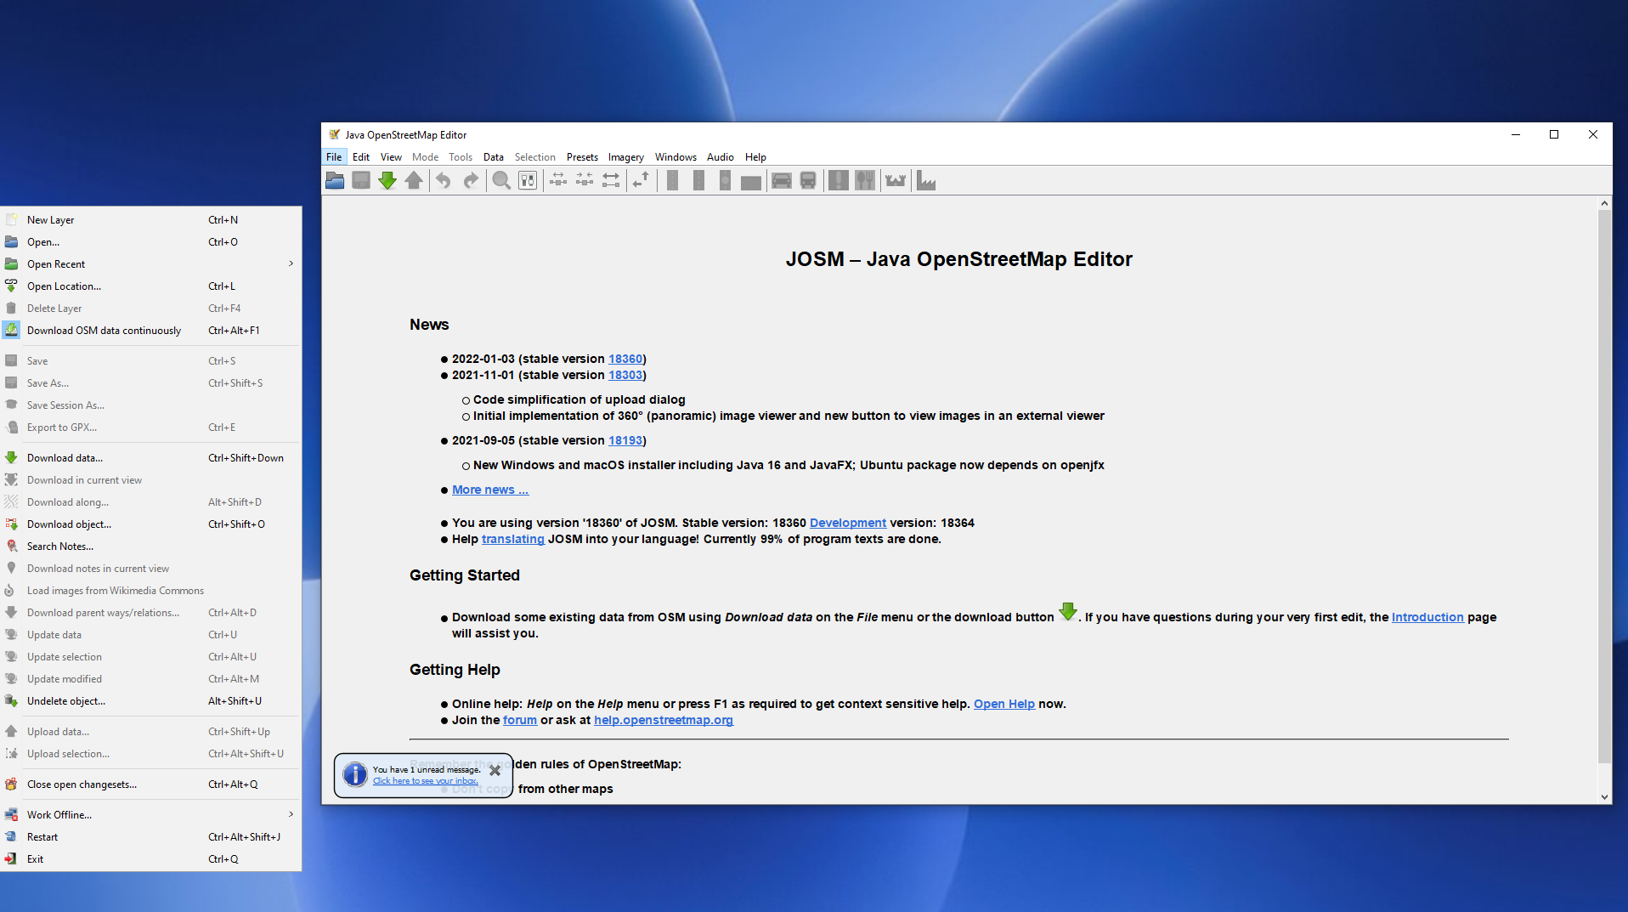The image size is (1628, 912).
Task: Click the wall preset toolbar icon
Action: 751,182
